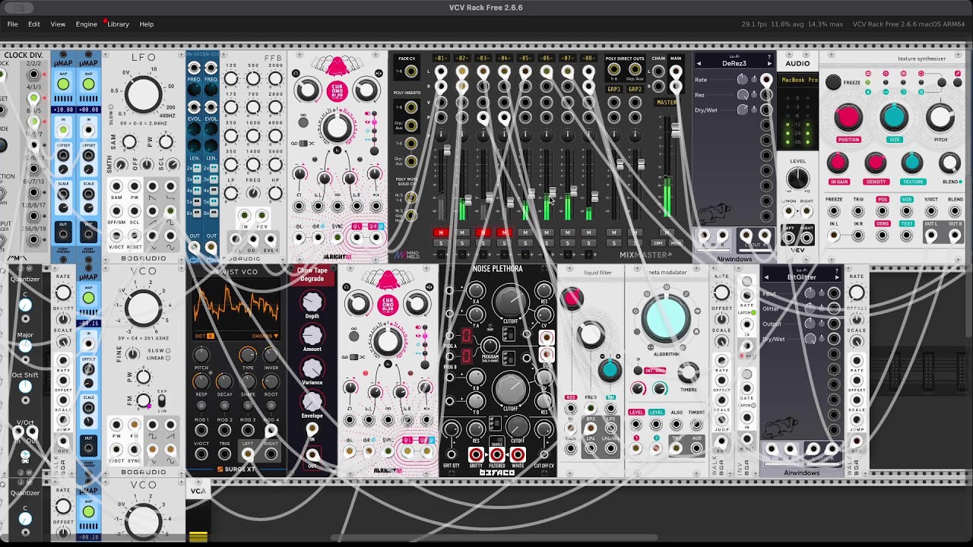The width and height of the screenshot is (973, 547).
Task: Click the large LFO frequency knob
Action: coord(142,93)
